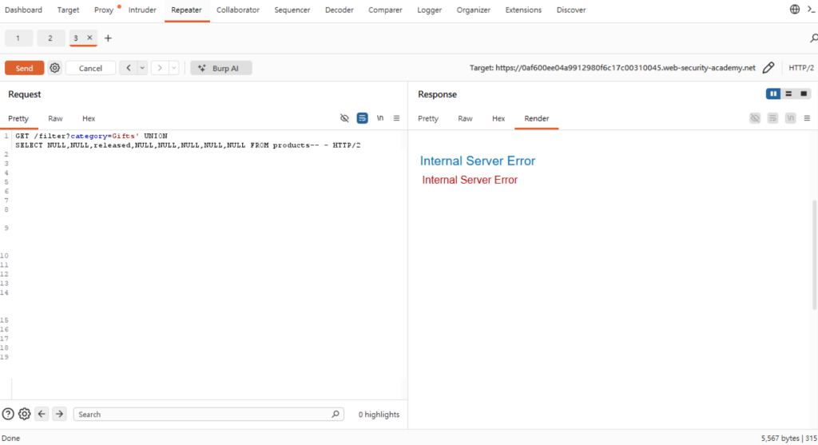
Task: Open terminal prompt icon at top right
Action: [x=812, y=10]
